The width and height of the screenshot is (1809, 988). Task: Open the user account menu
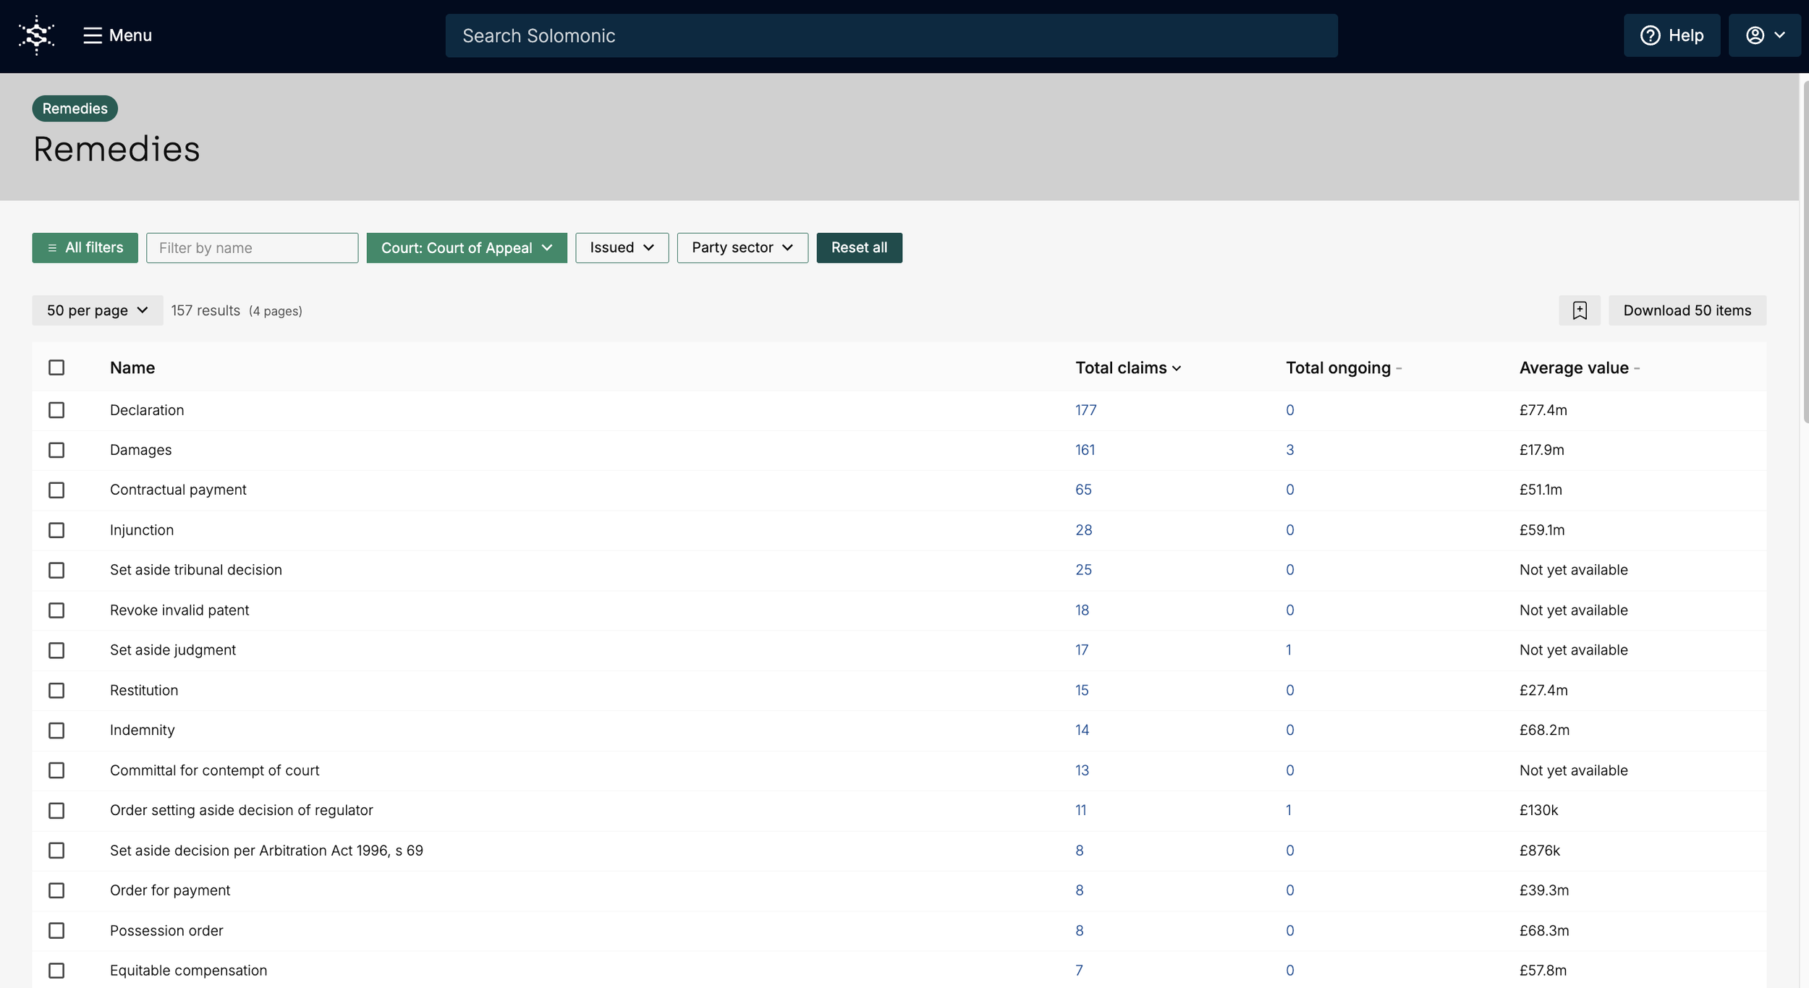point(1764,35)
